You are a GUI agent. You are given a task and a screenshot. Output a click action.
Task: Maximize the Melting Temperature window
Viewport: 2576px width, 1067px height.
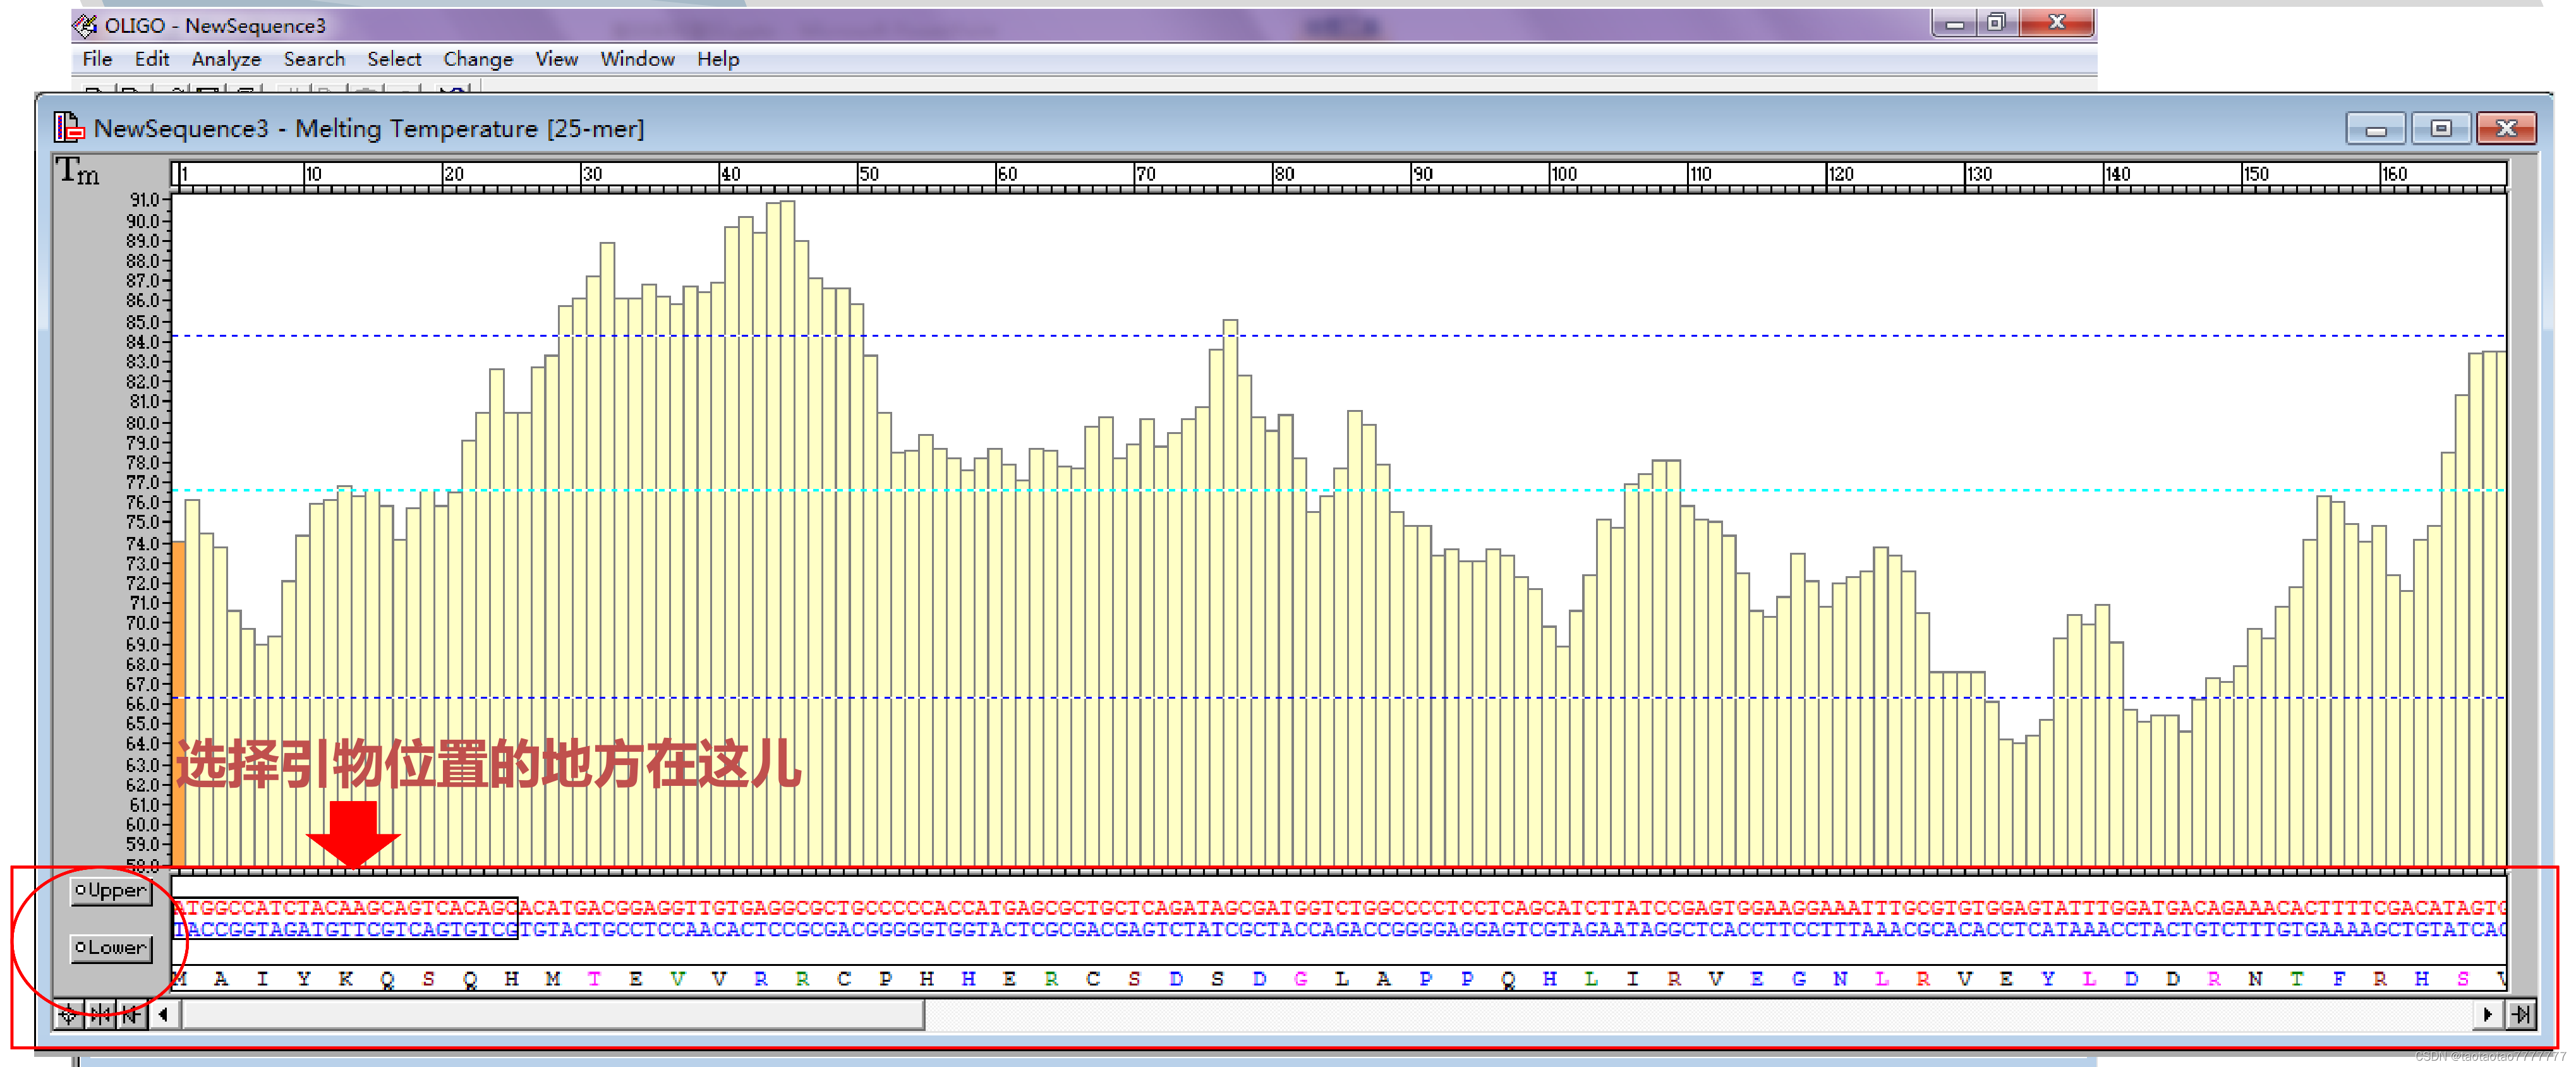click(2441, 128)
